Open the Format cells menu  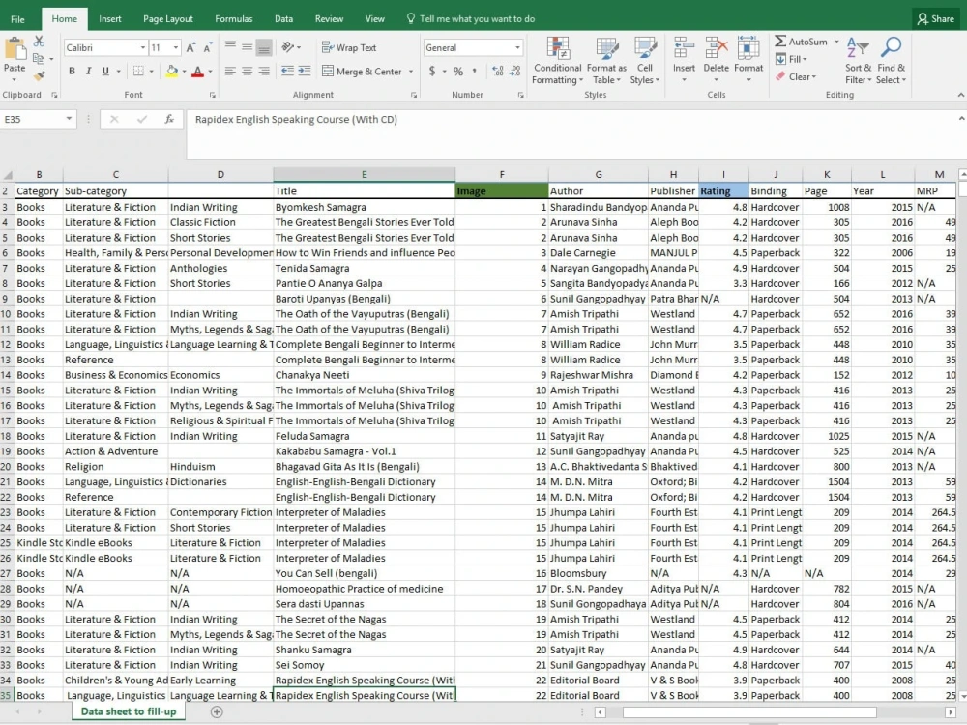[748, 61]
